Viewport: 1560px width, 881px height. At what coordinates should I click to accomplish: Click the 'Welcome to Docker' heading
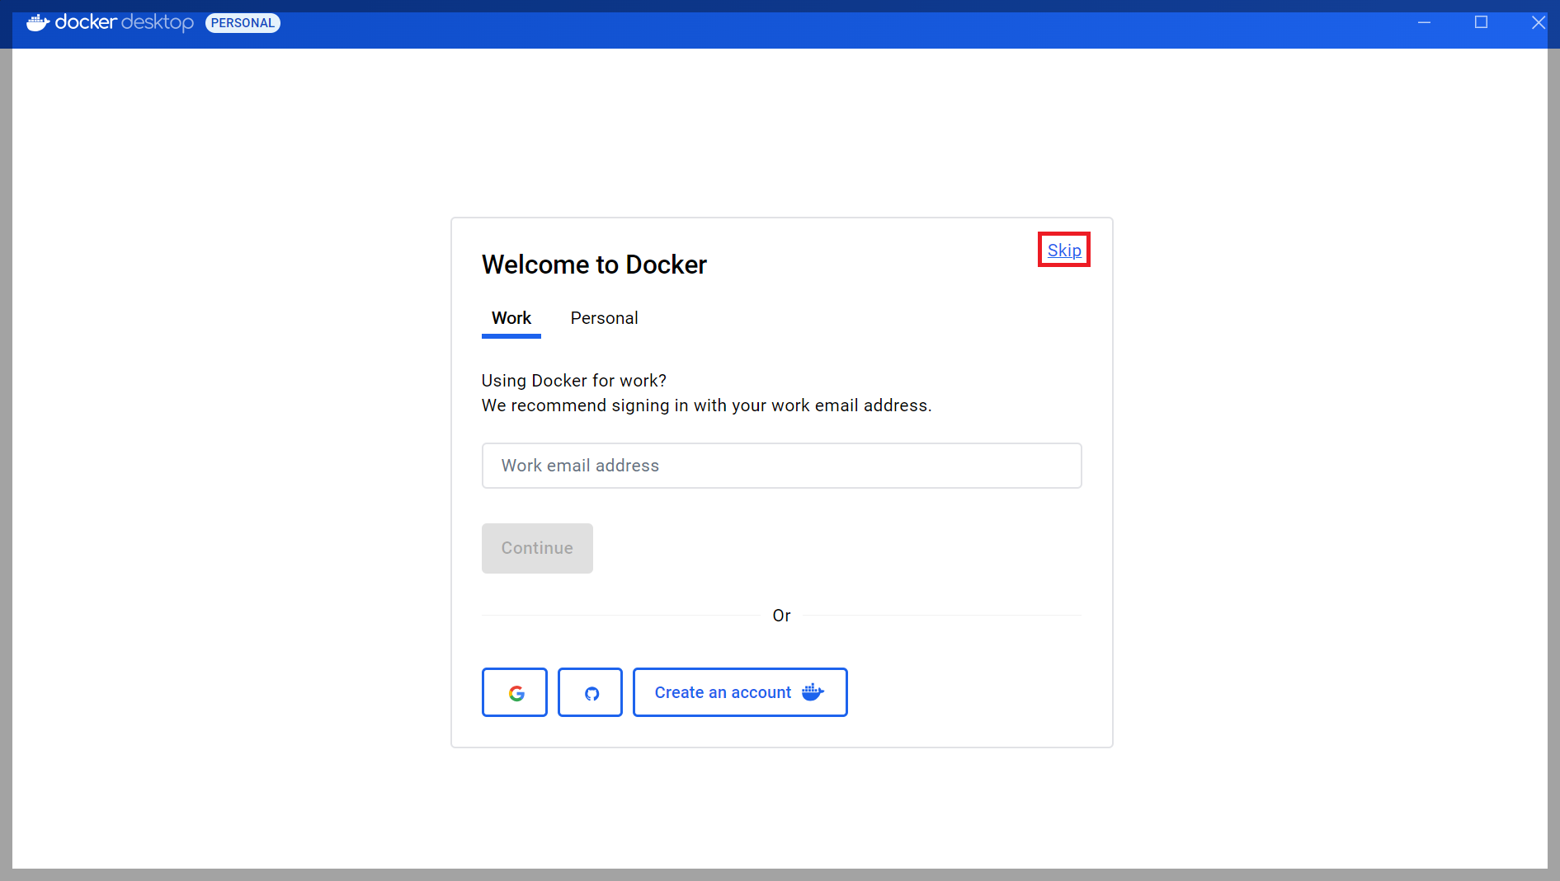pos(594,265)
